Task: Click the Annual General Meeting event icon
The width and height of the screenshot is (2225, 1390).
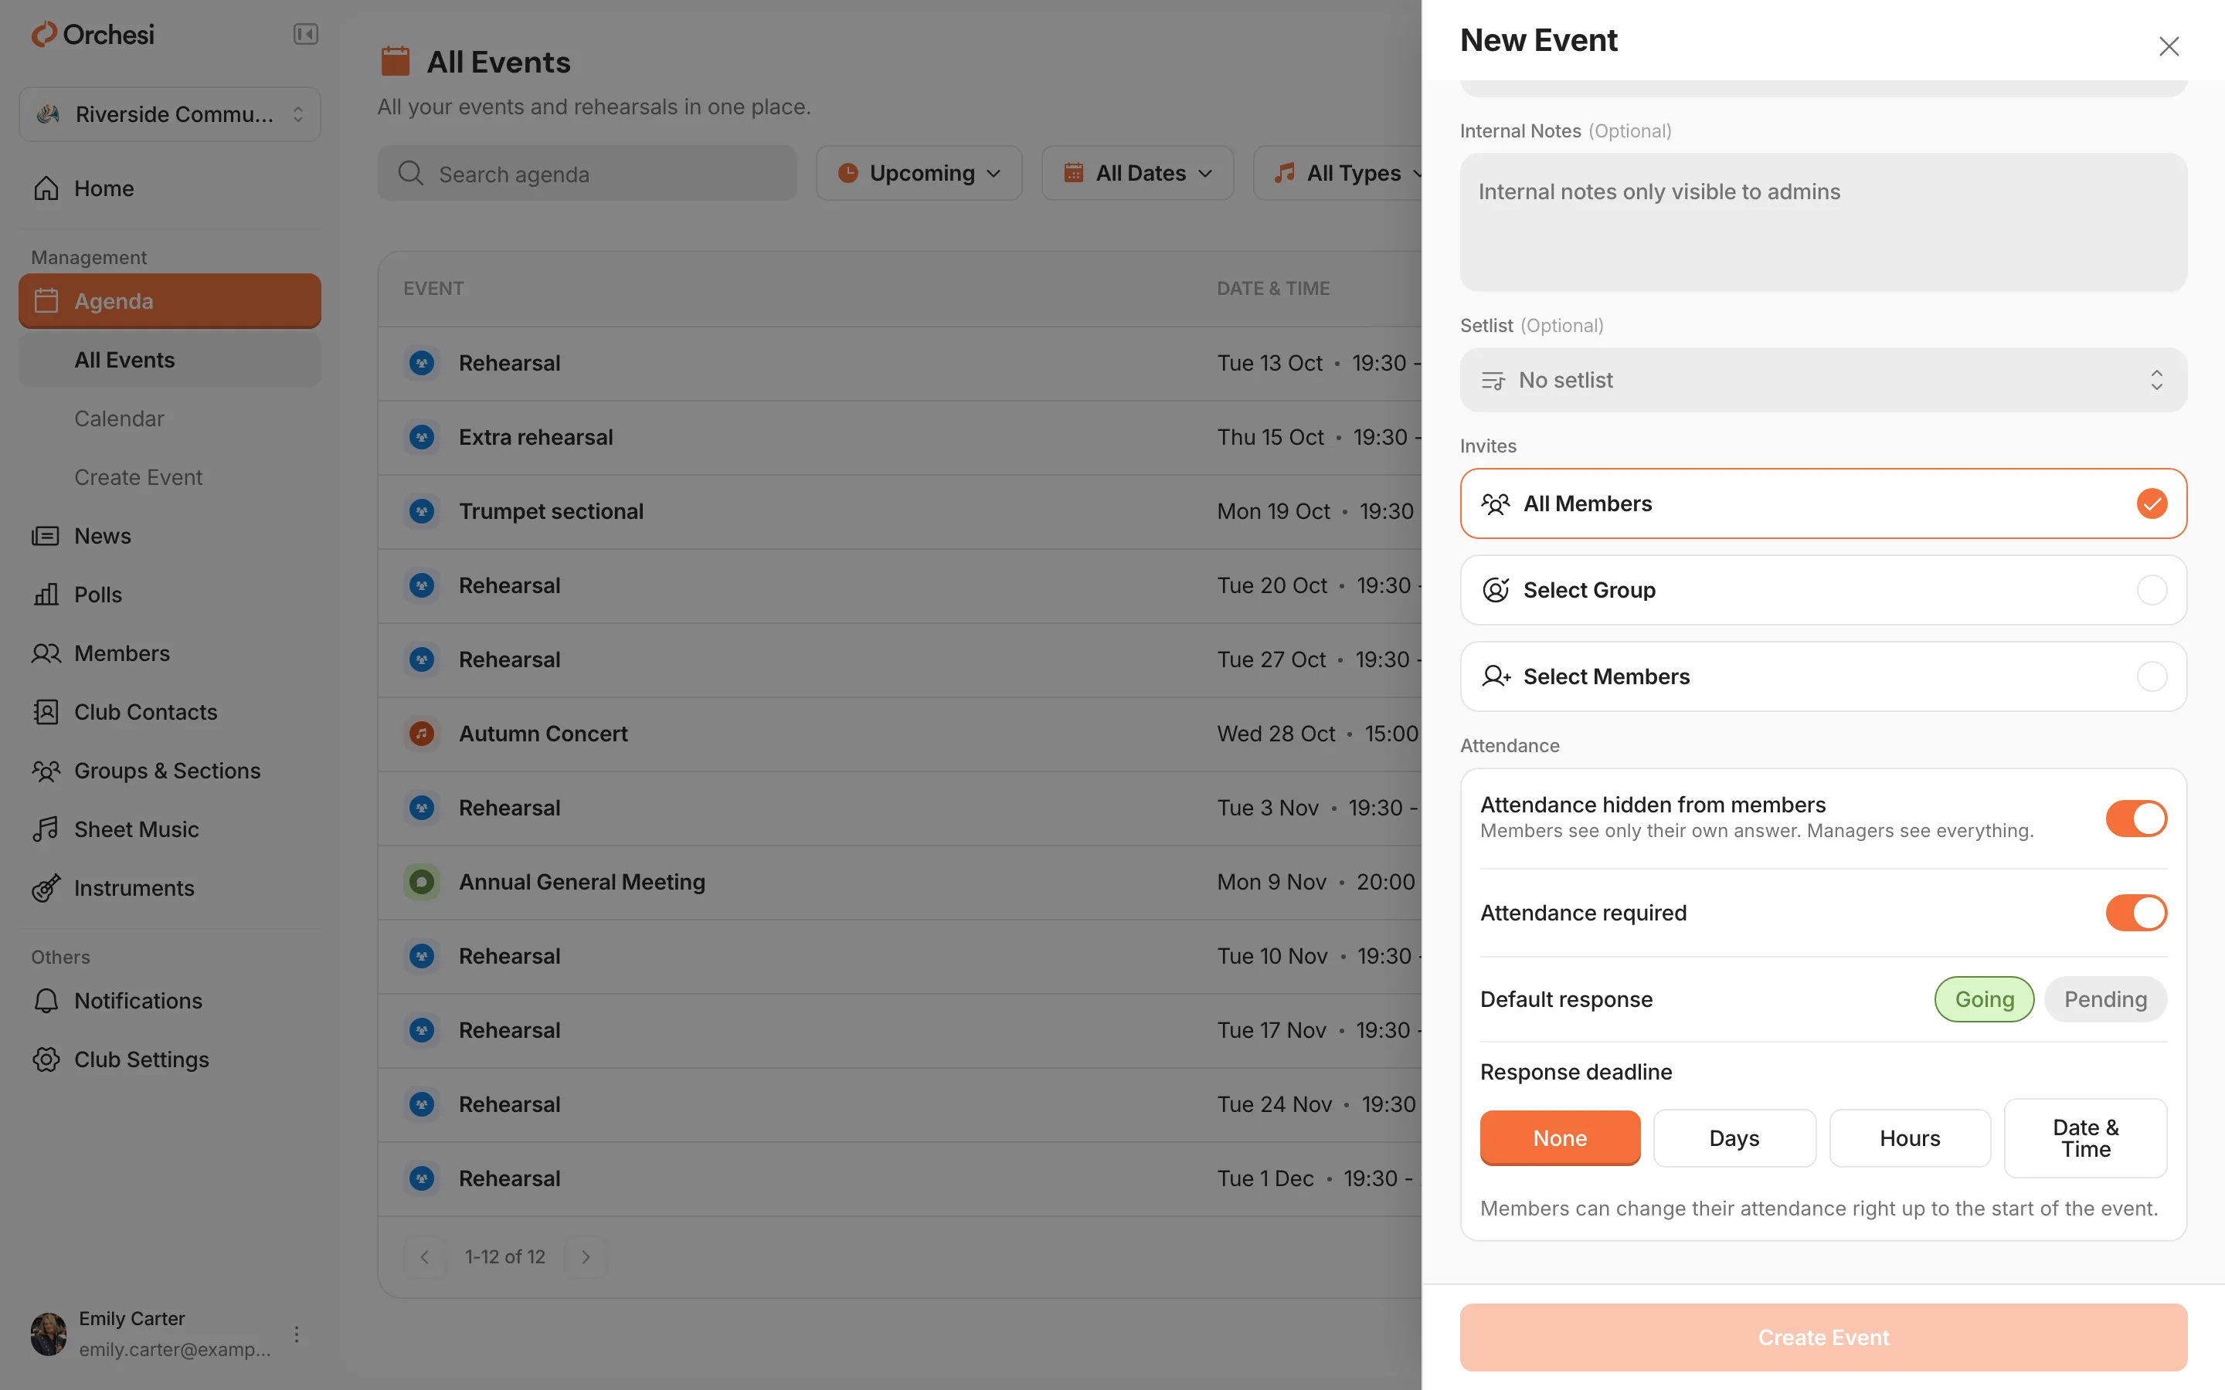Action: coord(422,882)
